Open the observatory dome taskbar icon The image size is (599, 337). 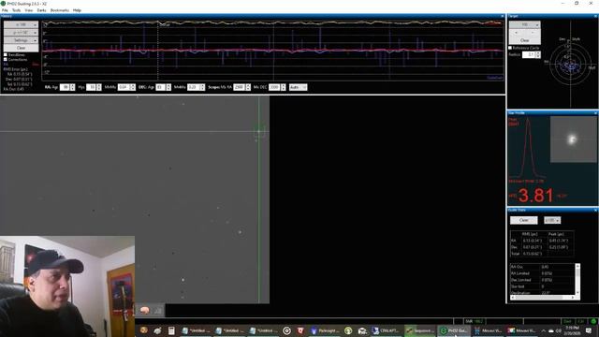click(362, 330)
